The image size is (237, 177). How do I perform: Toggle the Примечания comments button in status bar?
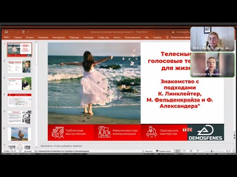coord(163,151)
